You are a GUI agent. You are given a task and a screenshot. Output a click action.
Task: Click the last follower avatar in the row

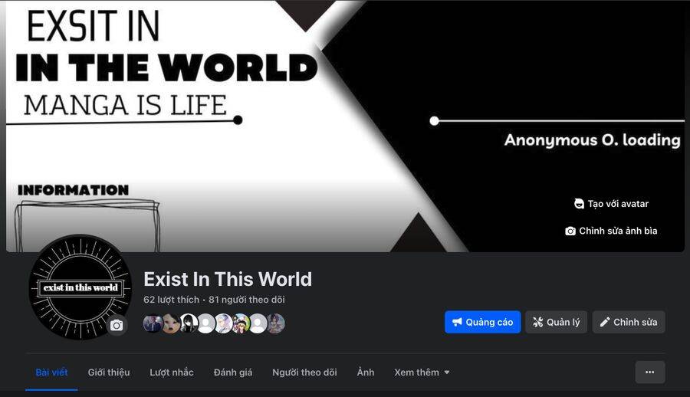[275, 323]
